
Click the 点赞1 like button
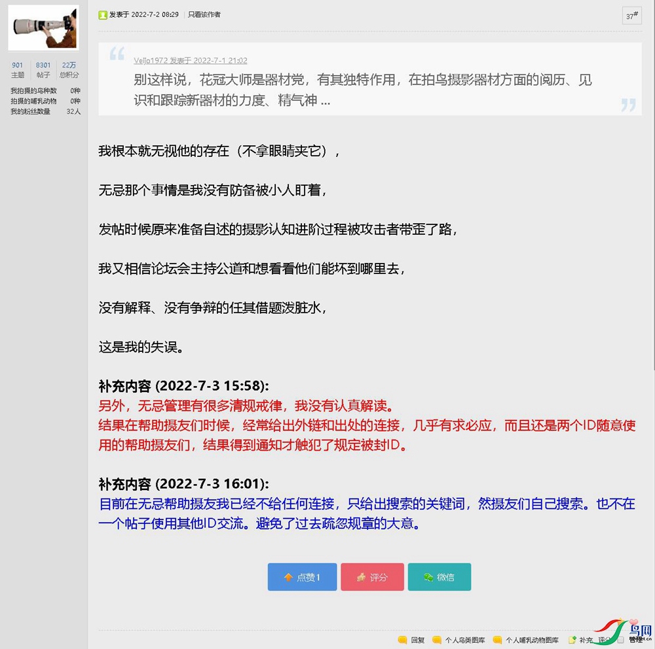point(302,577)
